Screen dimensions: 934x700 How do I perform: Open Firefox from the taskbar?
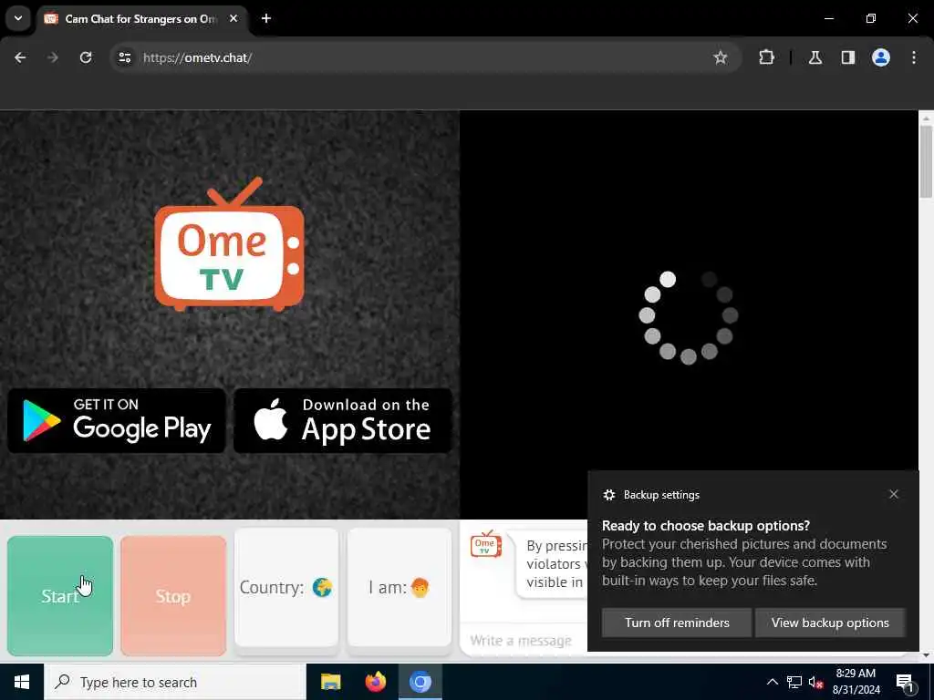(375, 682)
